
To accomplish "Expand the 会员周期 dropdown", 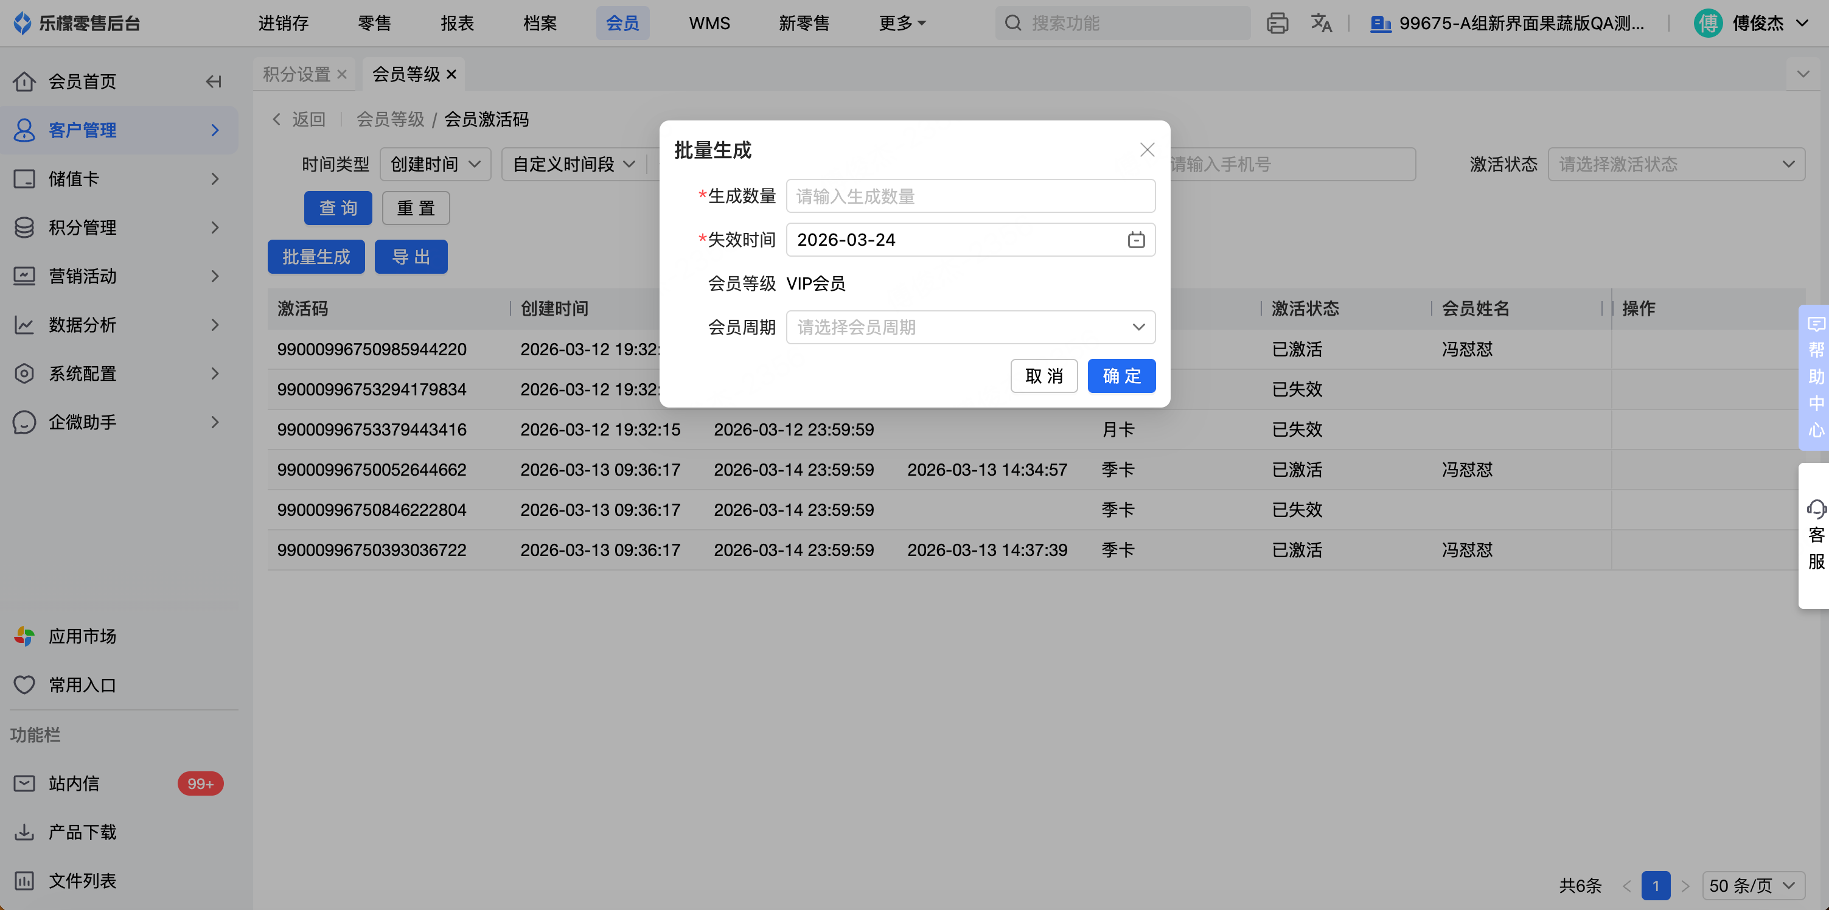I will click(x=970, y=327).
